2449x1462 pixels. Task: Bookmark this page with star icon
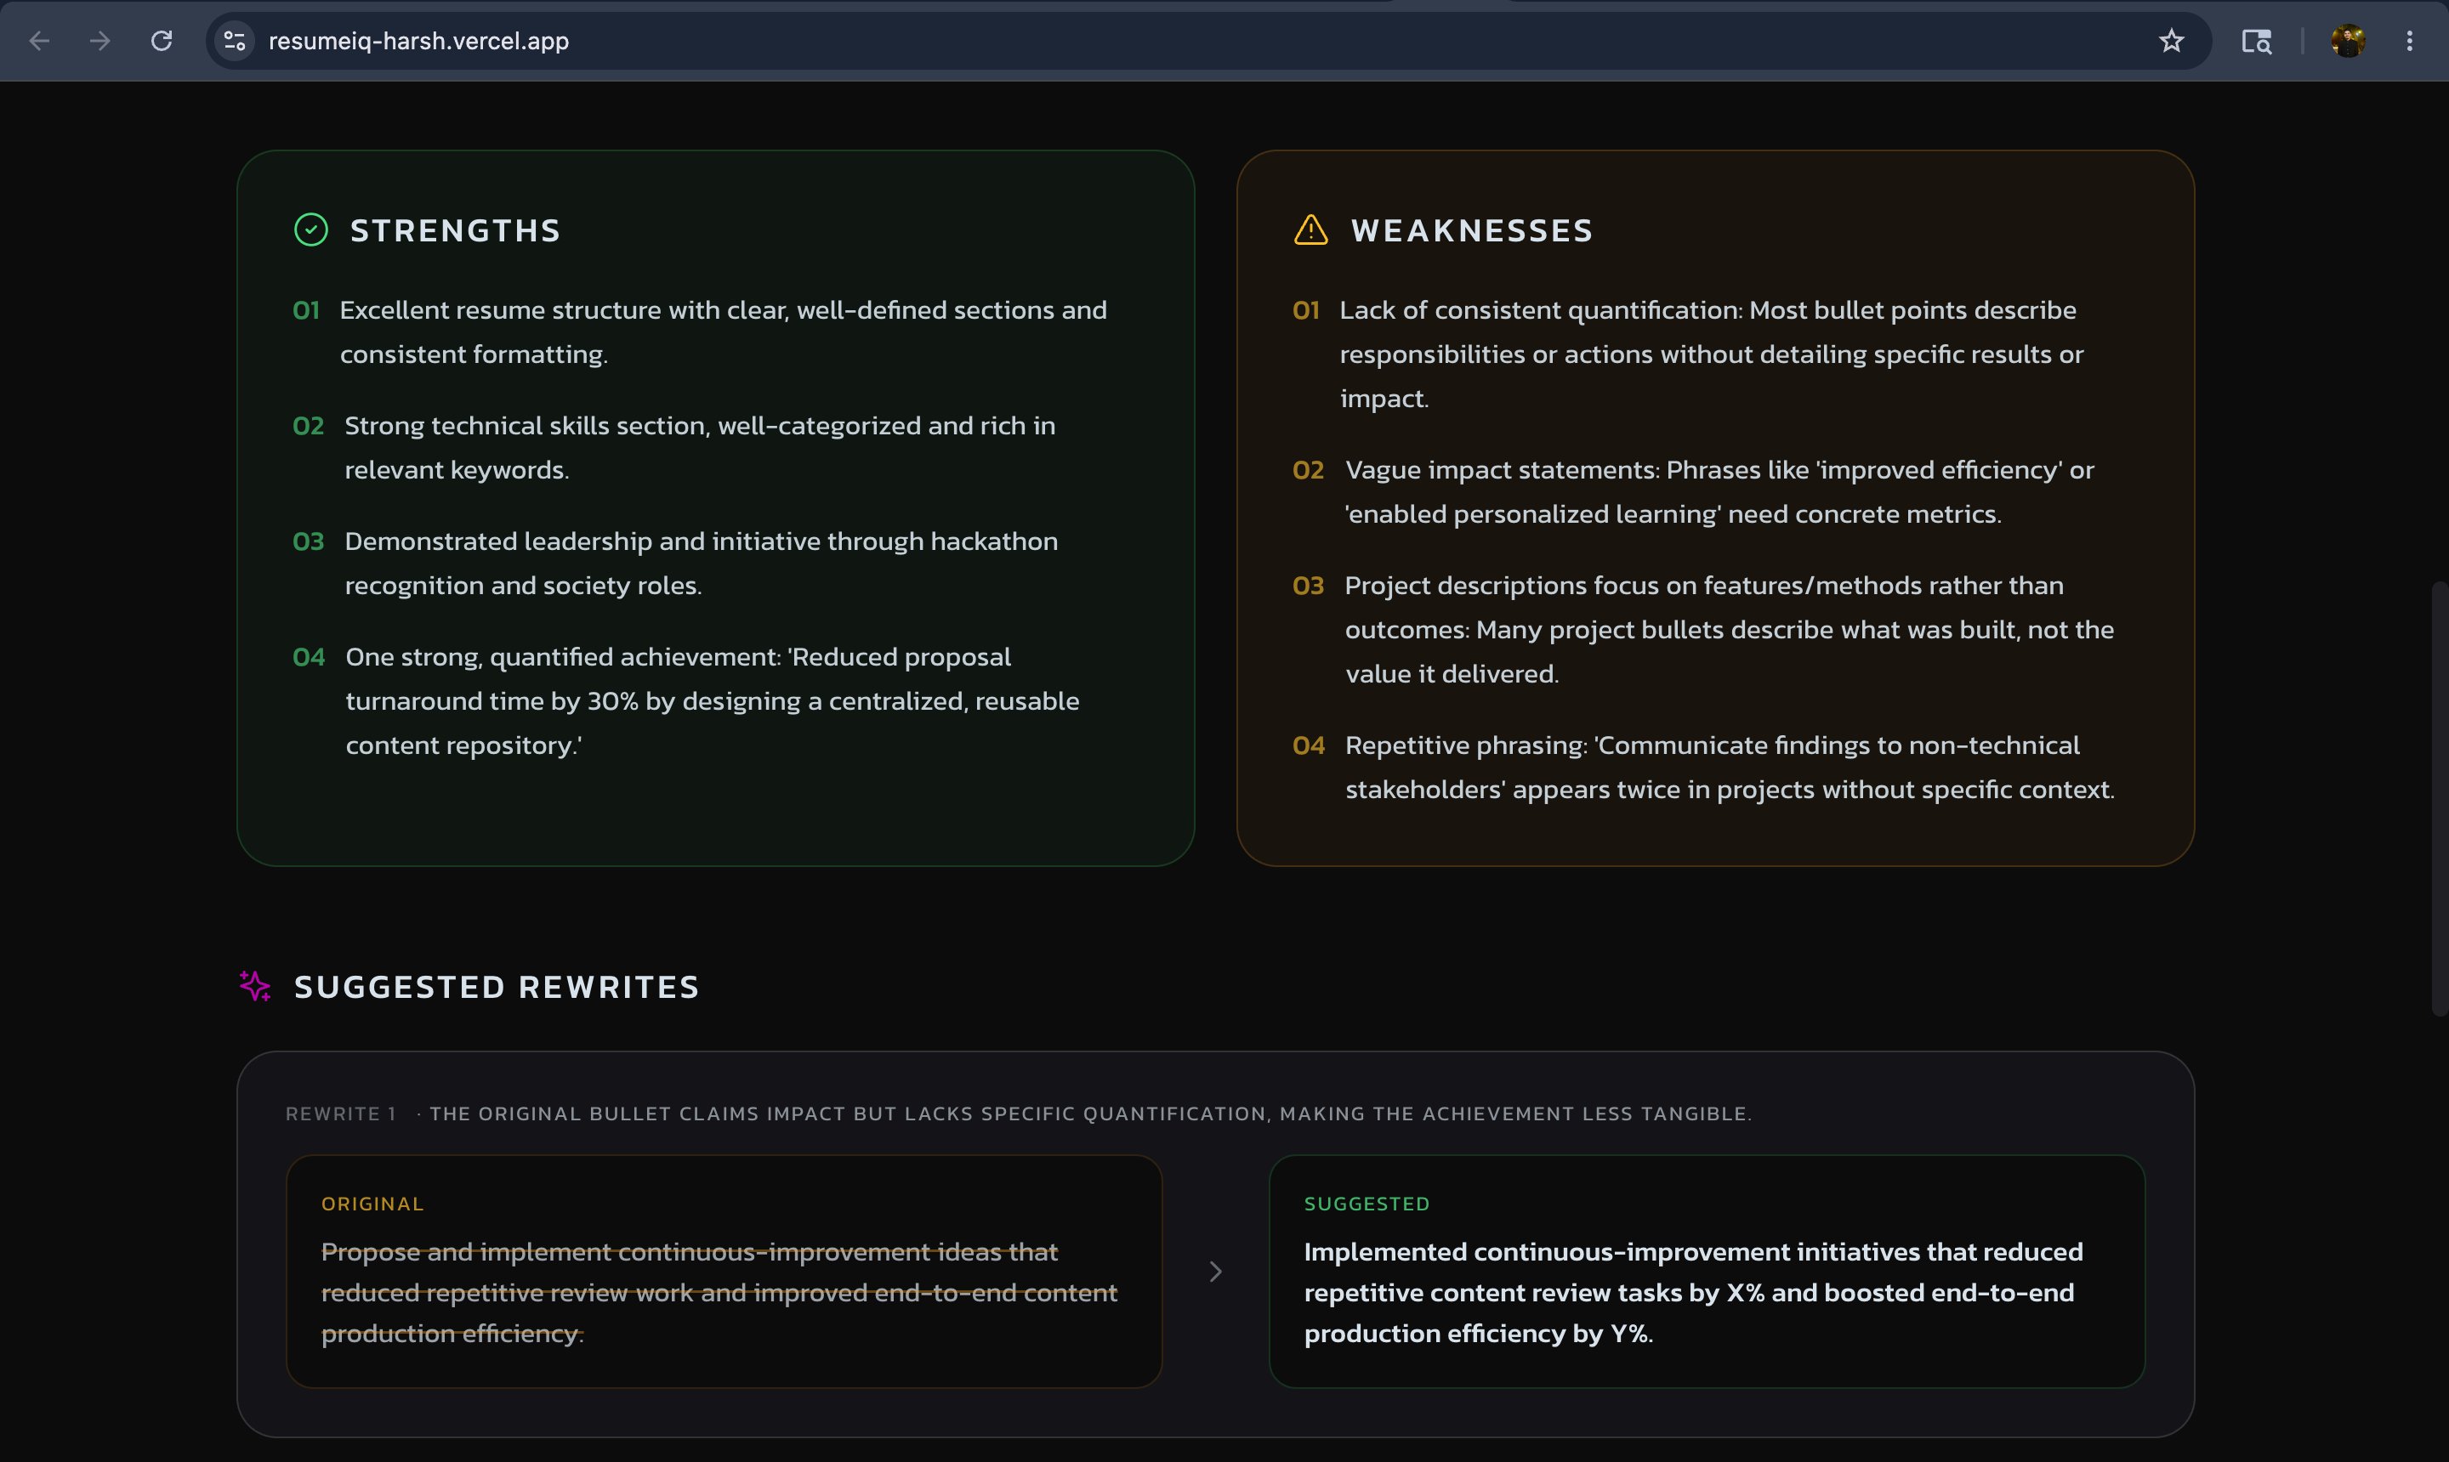pos(2171,41)
